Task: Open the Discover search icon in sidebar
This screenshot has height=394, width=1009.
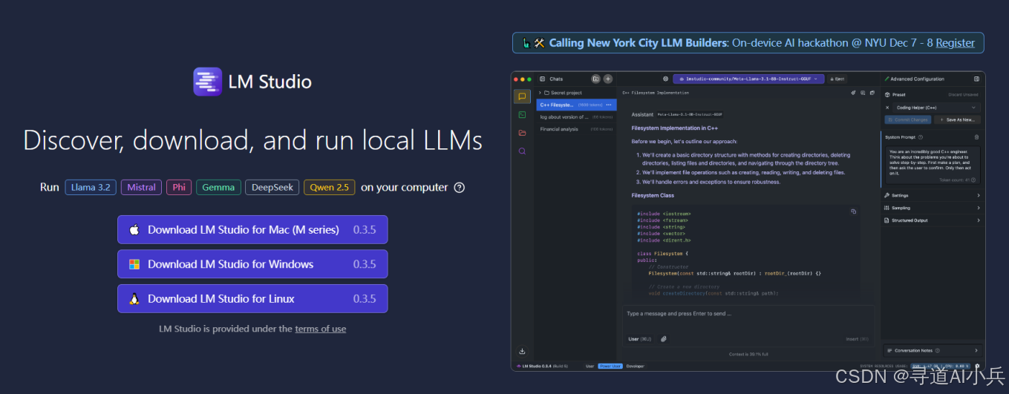Action: 522,151
